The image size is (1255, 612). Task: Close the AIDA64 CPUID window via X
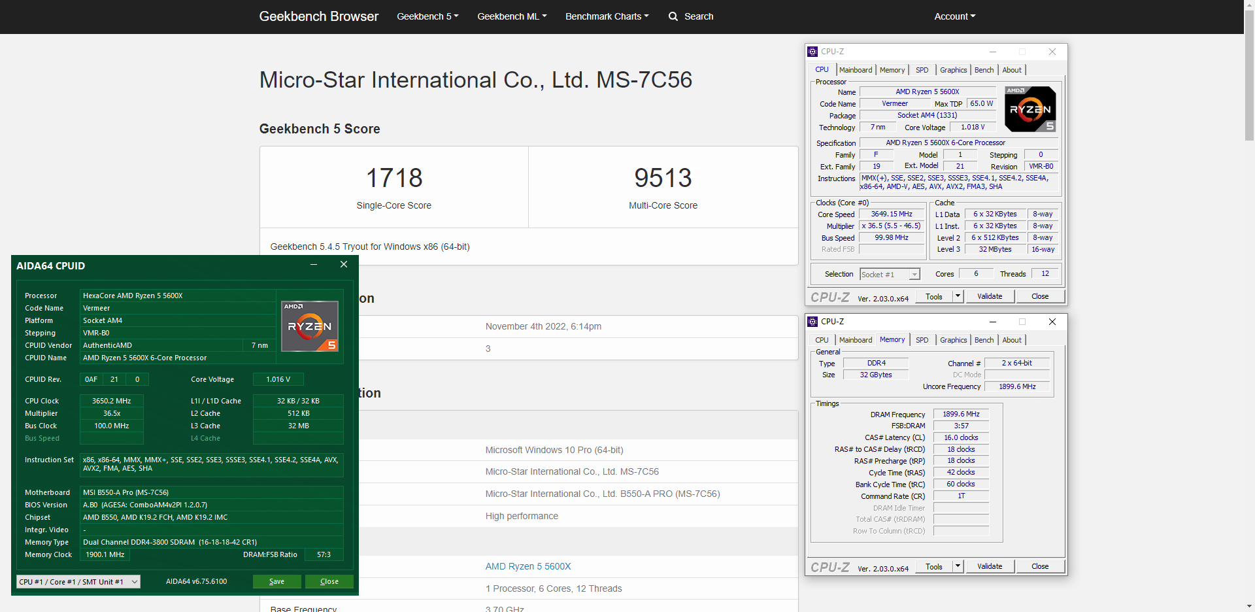coord(344,265)
